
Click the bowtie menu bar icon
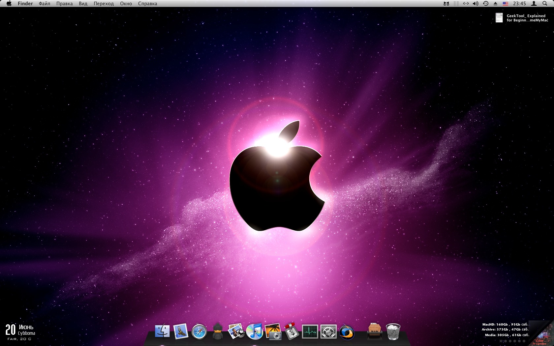point(446,4)
